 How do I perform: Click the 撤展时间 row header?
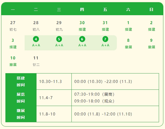click(21, 114)
